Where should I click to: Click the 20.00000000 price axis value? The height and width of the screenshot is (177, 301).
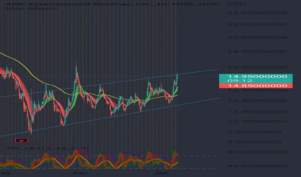pos(257,37)
